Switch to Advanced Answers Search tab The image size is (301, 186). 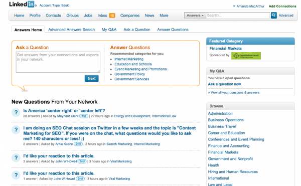tap(72, 30)
